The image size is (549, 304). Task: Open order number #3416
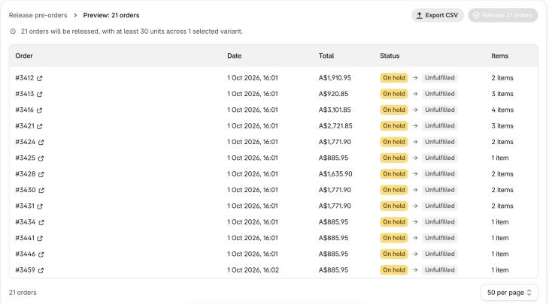coord(25,110)
